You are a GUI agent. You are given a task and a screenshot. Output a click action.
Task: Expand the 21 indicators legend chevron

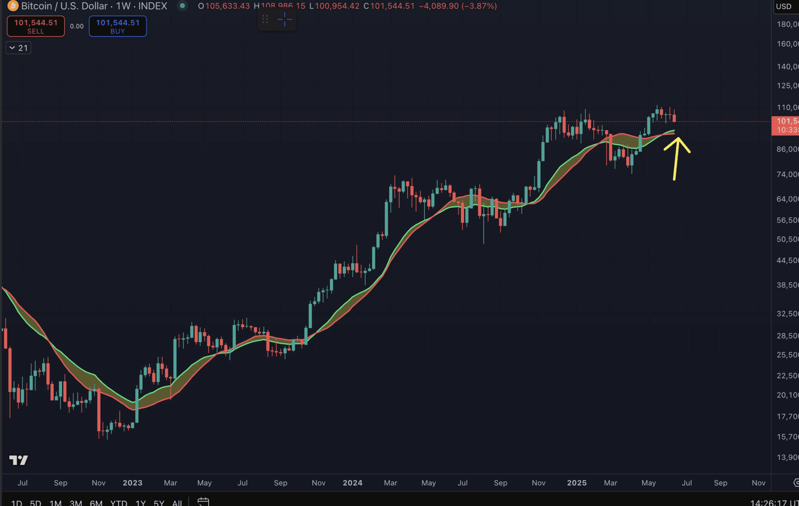(12, 48)
